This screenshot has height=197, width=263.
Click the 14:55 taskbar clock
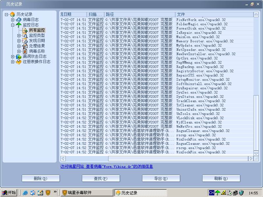tap(253, 193)
